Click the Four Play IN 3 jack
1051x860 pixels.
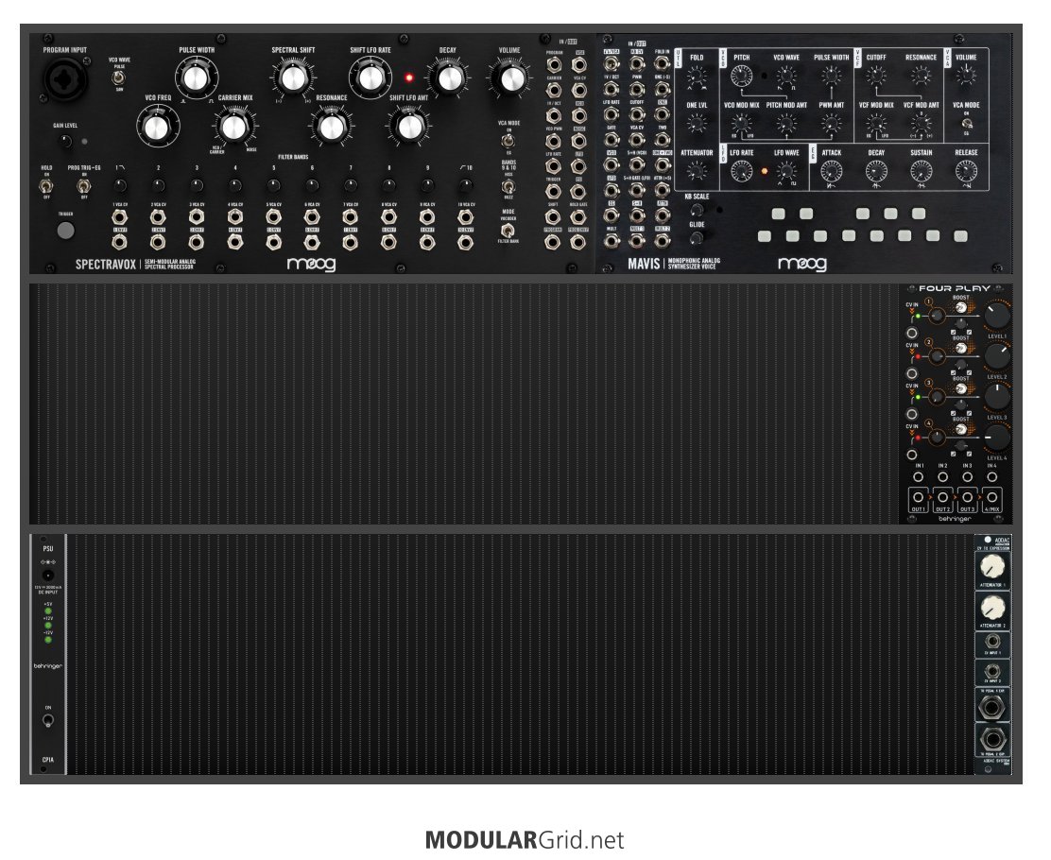point(967,477)
